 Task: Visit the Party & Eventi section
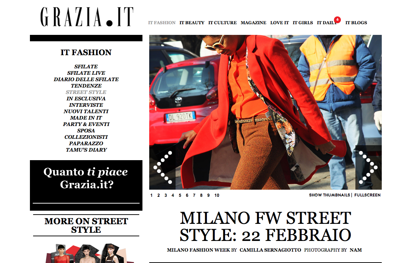86,124
